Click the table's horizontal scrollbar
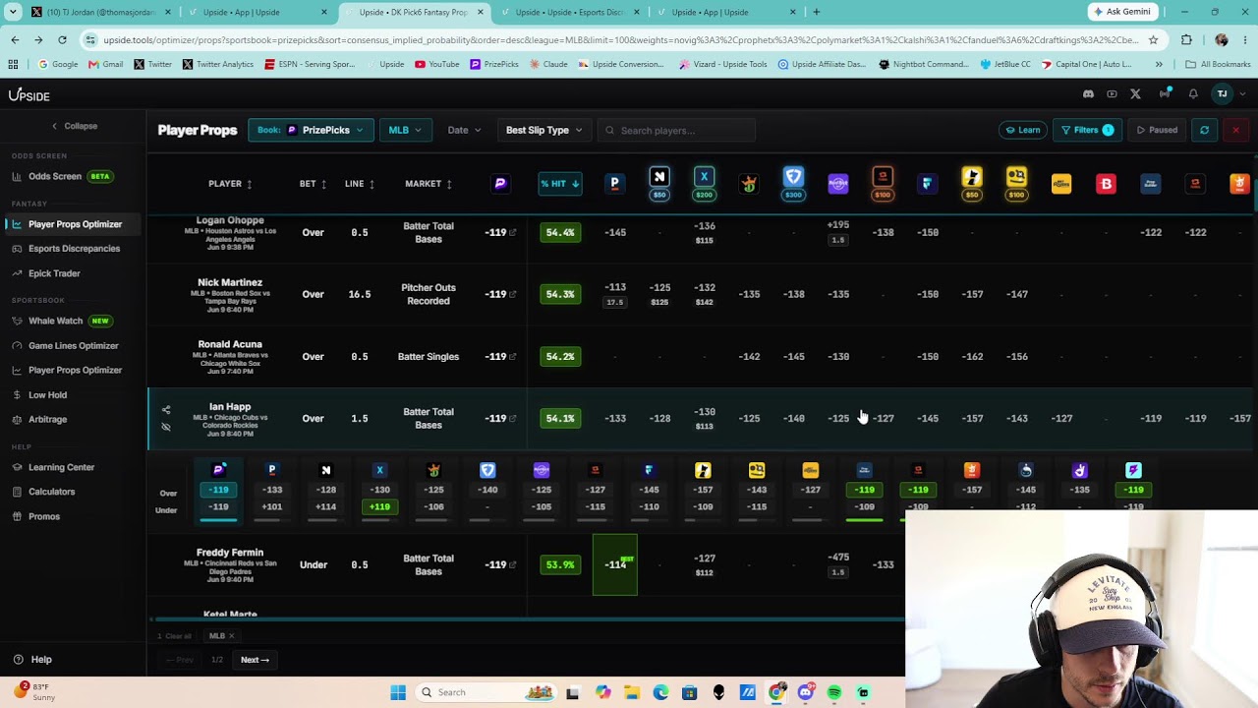 (x=529, y=619)
